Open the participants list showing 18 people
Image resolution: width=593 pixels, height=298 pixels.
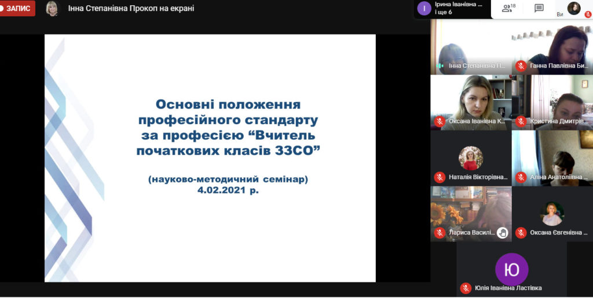508,8
